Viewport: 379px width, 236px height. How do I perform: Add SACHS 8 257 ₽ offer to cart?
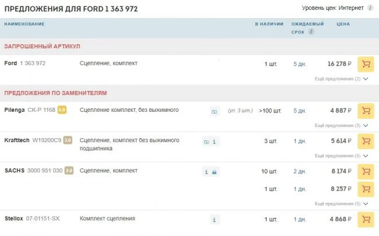(x=365, y=189)
